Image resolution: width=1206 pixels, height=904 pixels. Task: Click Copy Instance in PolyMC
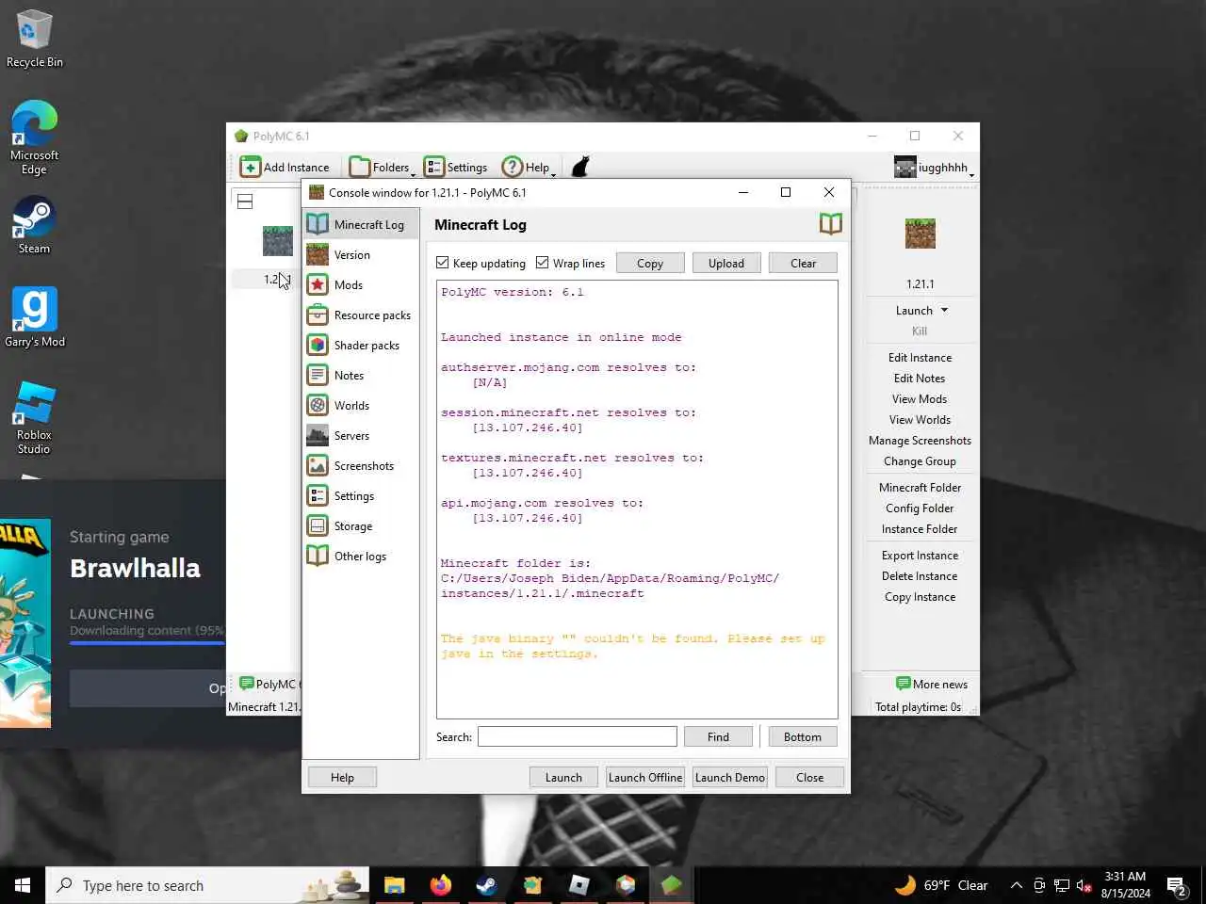point(920,597)
